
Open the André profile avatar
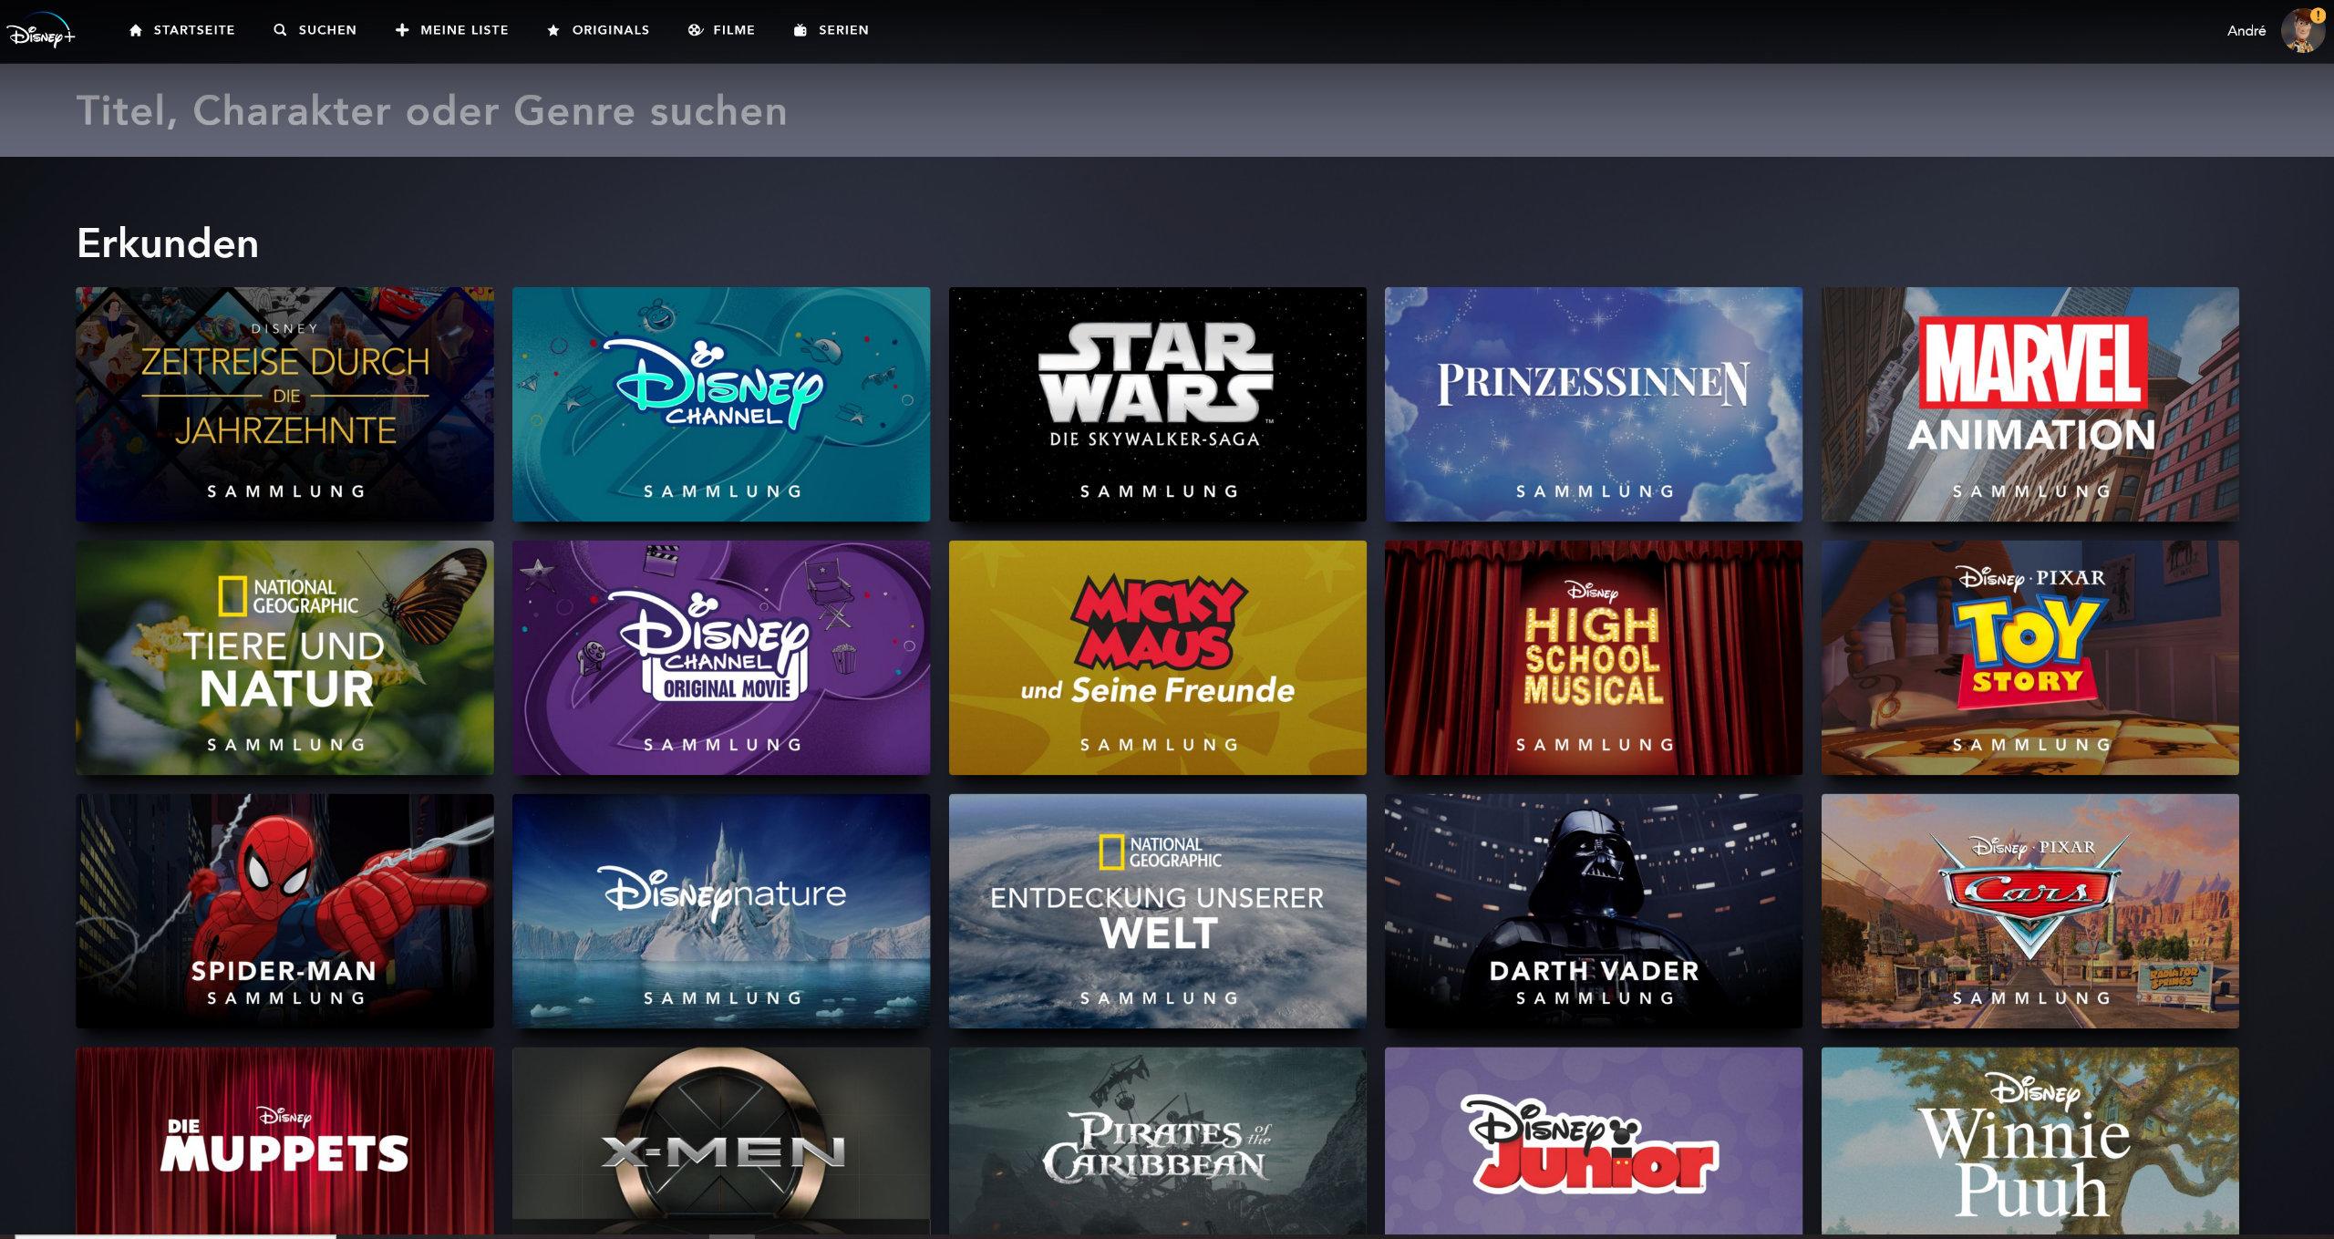2302,30
